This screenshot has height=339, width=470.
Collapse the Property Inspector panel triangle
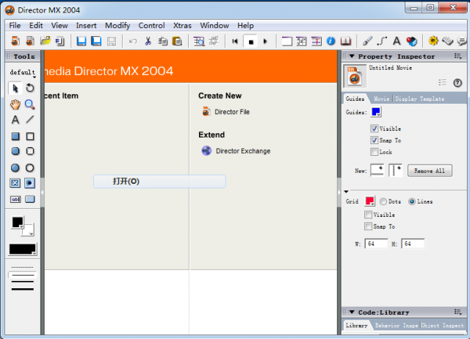coord(352,56)
